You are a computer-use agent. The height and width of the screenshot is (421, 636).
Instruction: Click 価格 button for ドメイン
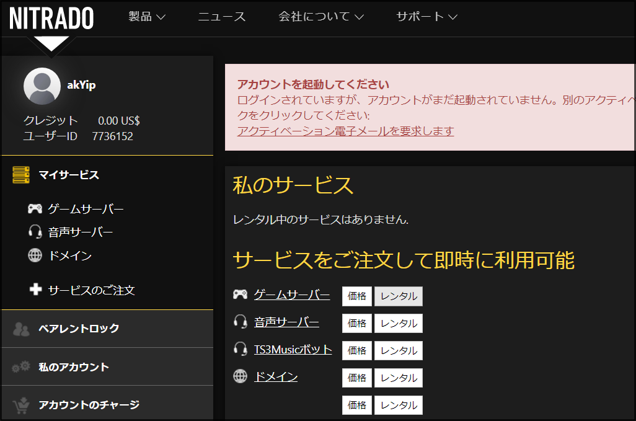pos(357,378)
